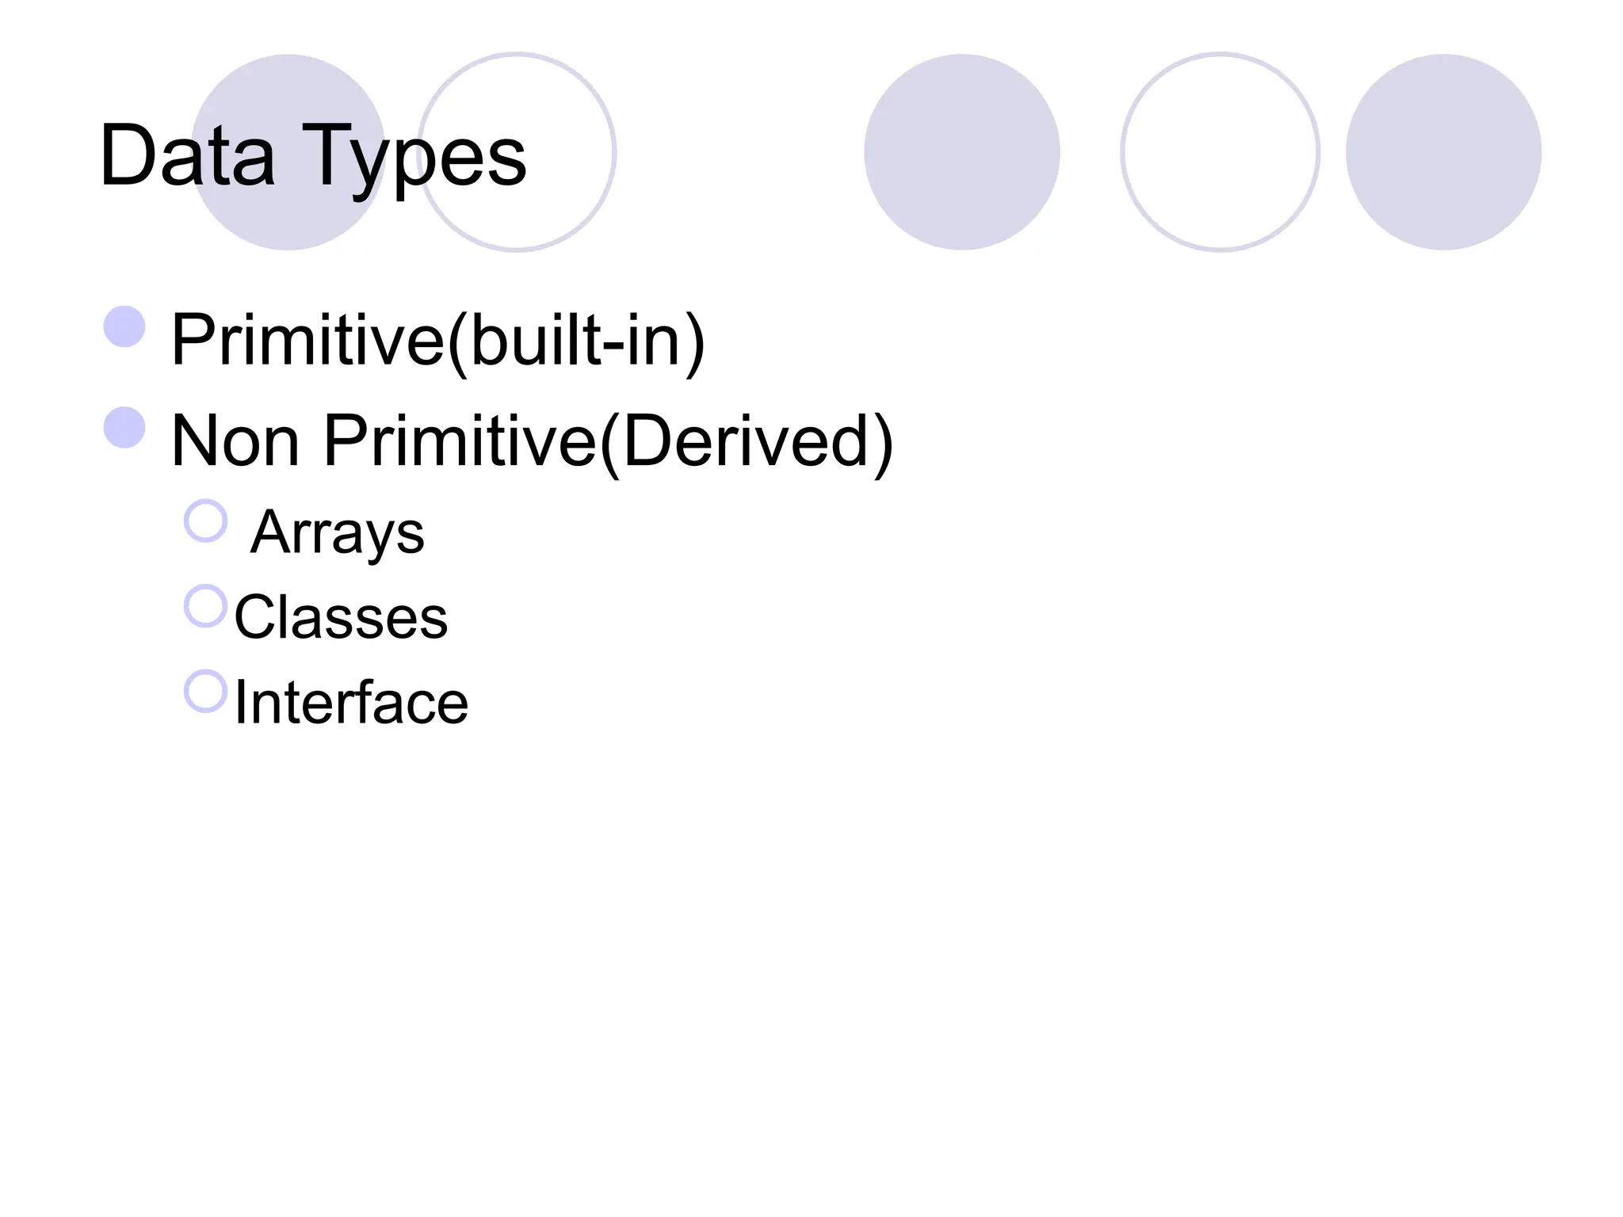The width and height of the screenshot is (1623, 1217).
Task: Click the hollow bullet next to "Classes"
Action: point(206,606)
